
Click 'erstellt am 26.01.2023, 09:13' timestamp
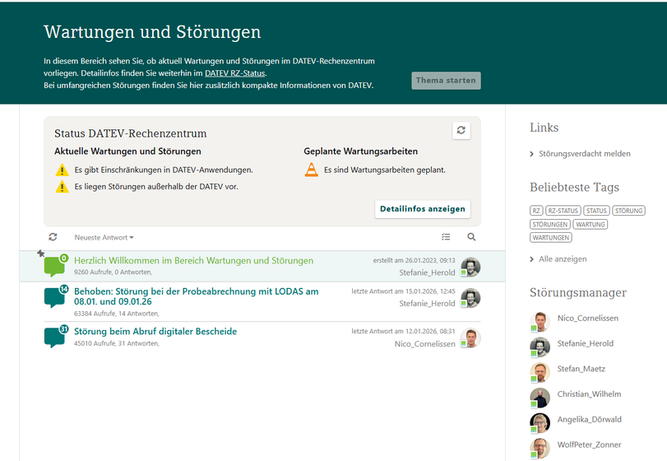tap(414, 260)
